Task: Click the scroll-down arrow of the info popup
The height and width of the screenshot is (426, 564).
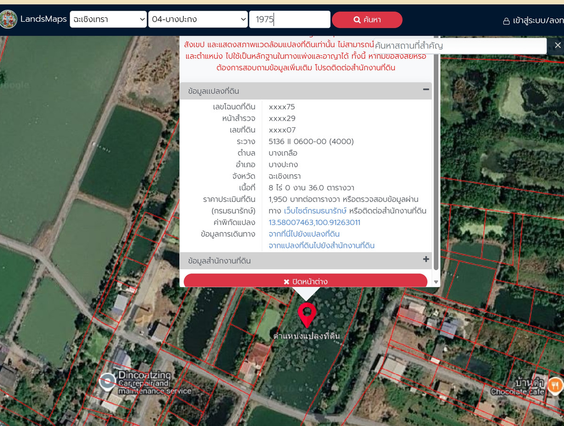Action: (436, 282)
